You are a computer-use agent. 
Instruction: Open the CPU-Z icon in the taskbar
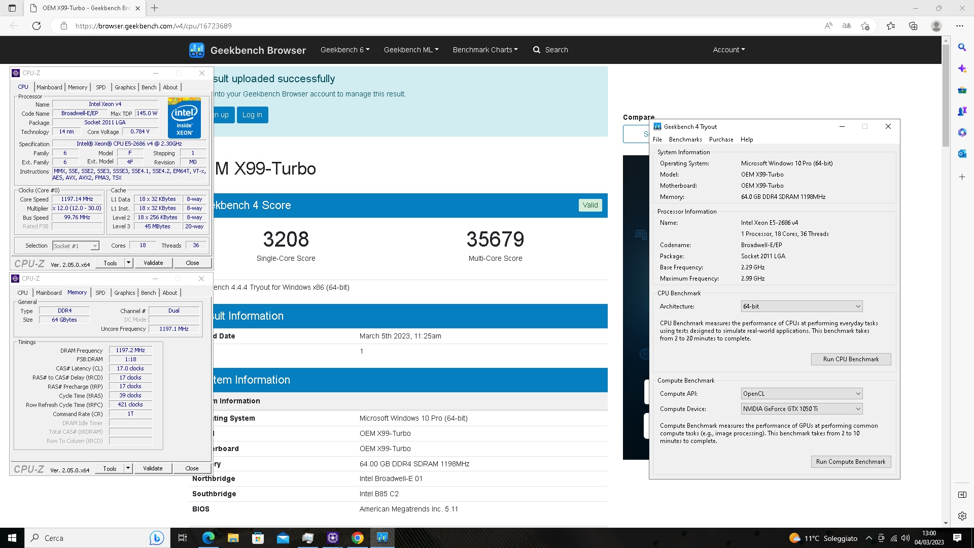(x=333, y=538)
